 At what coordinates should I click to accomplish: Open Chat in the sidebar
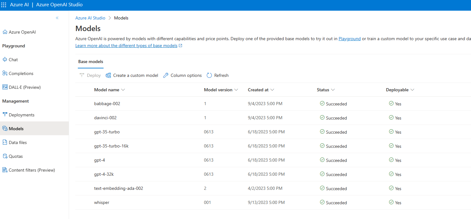tap(34, 60)
